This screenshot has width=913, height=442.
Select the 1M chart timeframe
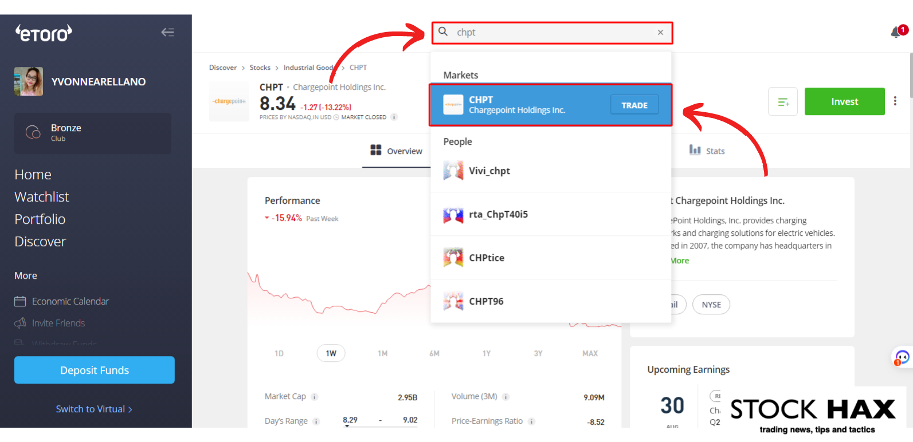click(x=382, y=353)
